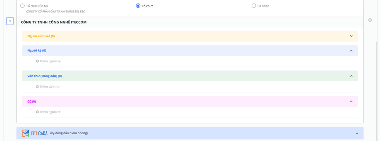
Task: Click the "Thêm người ký" link
Action: click(x=50, y=61)
